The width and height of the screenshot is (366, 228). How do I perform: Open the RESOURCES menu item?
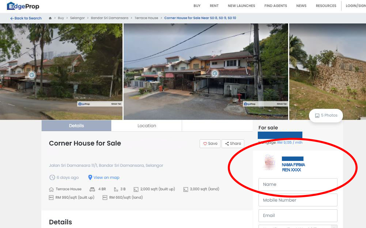coord(326,5)
